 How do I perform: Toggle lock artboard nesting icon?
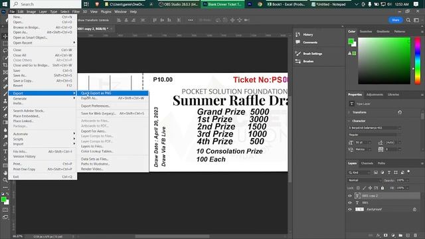click(x=377, y=188)
